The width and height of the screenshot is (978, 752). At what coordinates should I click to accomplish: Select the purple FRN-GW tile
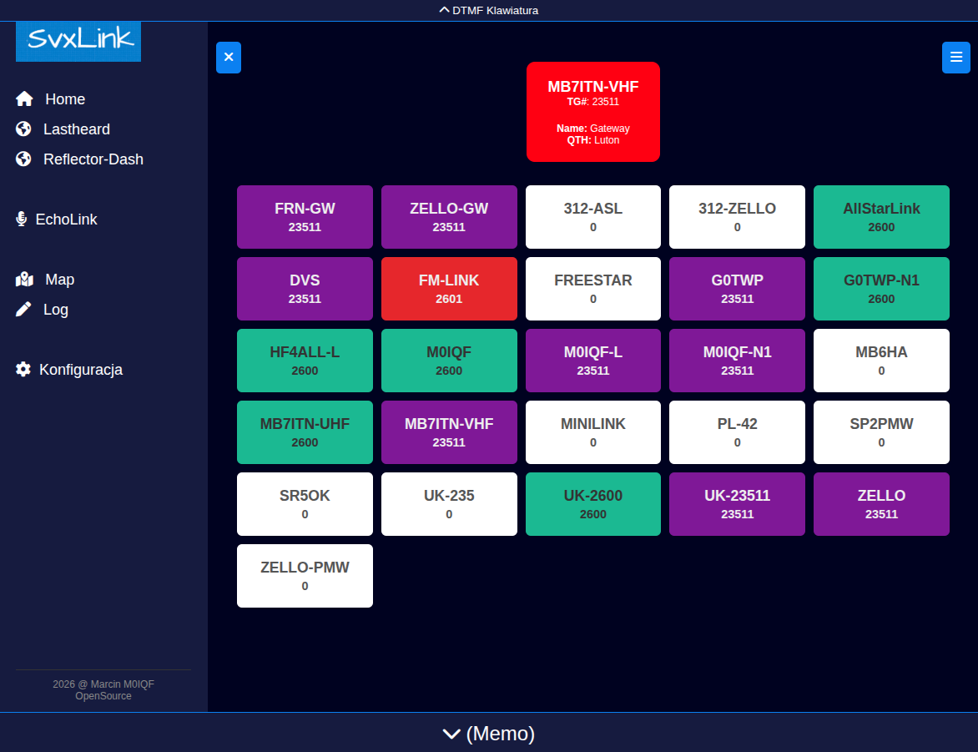305,217
